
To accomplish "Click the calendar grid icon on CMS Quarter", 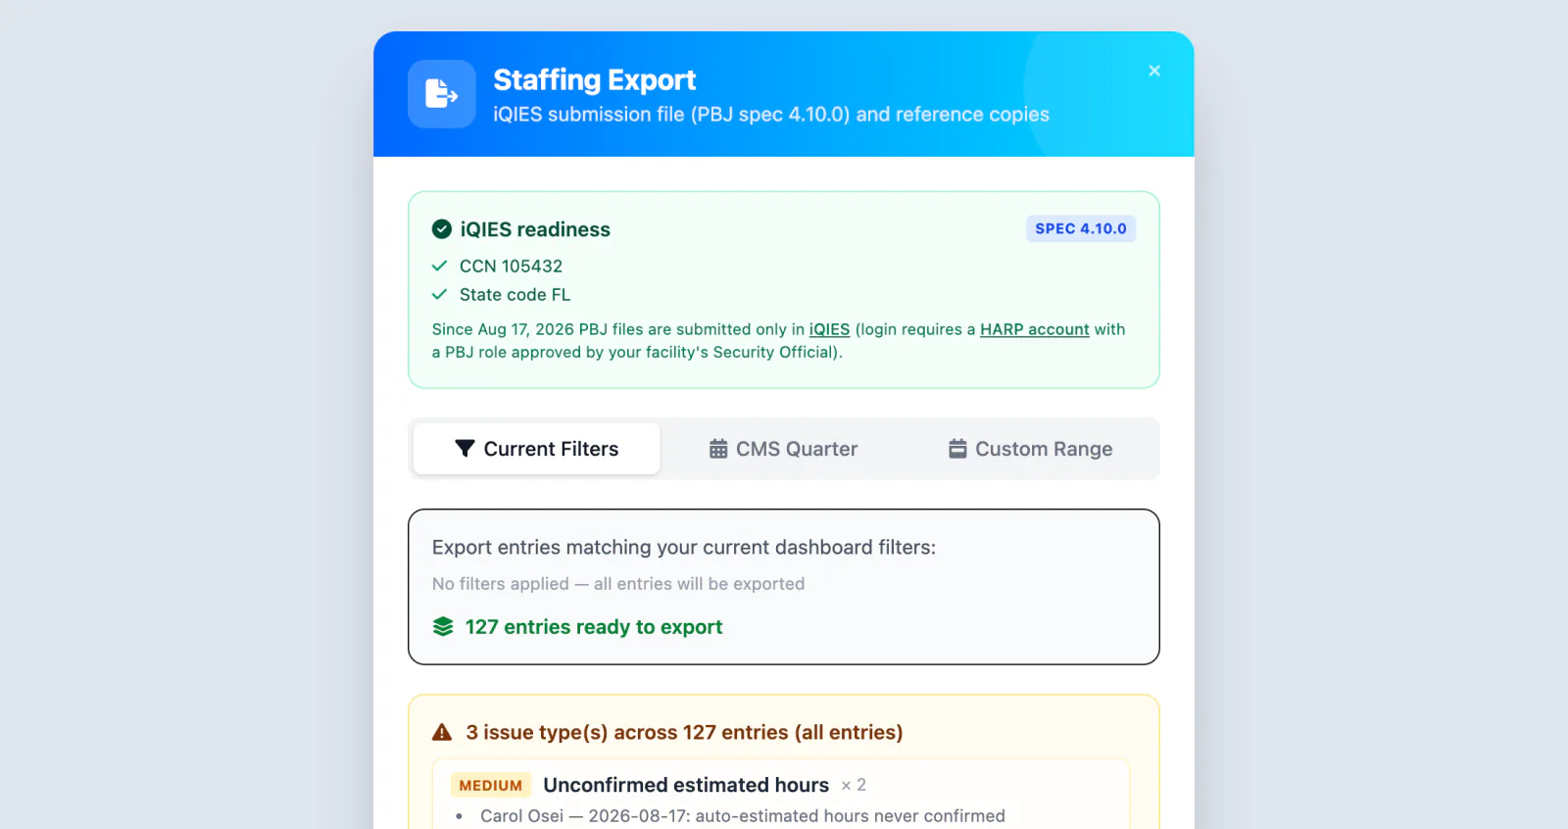I will 718,449.
